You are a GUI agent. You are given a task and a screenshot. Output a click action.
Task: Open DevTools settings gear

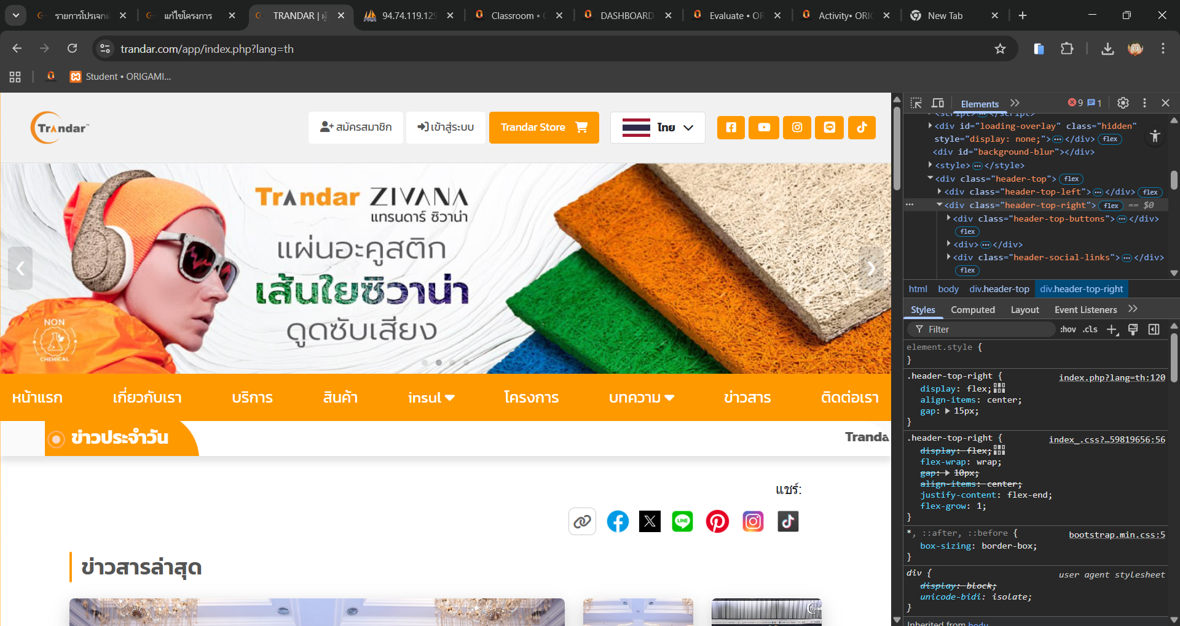[x=1123, y=103]
